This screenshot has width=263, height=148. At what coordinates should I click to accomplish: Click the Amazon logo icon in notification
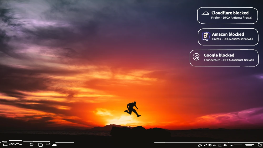point(206,36)
